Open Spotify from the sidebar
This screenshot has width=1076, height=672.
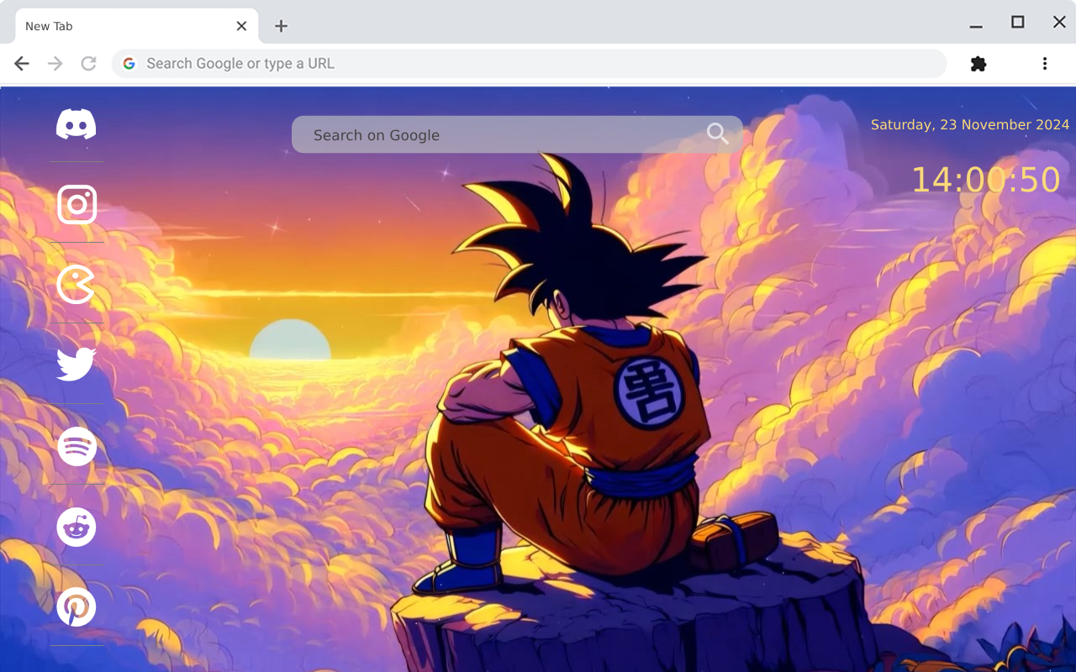click(76, 446)
